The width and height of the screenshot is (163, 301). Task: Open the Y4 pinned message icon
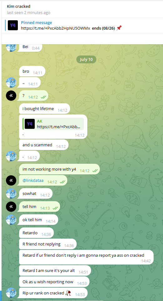click(13, 25)
